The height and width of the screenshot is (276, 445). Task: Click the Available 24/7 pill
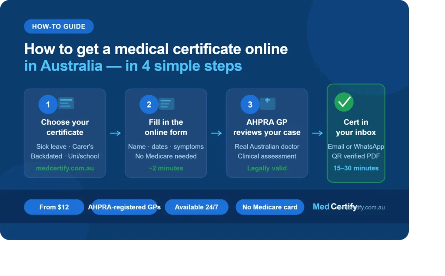[x=196, y=207]
